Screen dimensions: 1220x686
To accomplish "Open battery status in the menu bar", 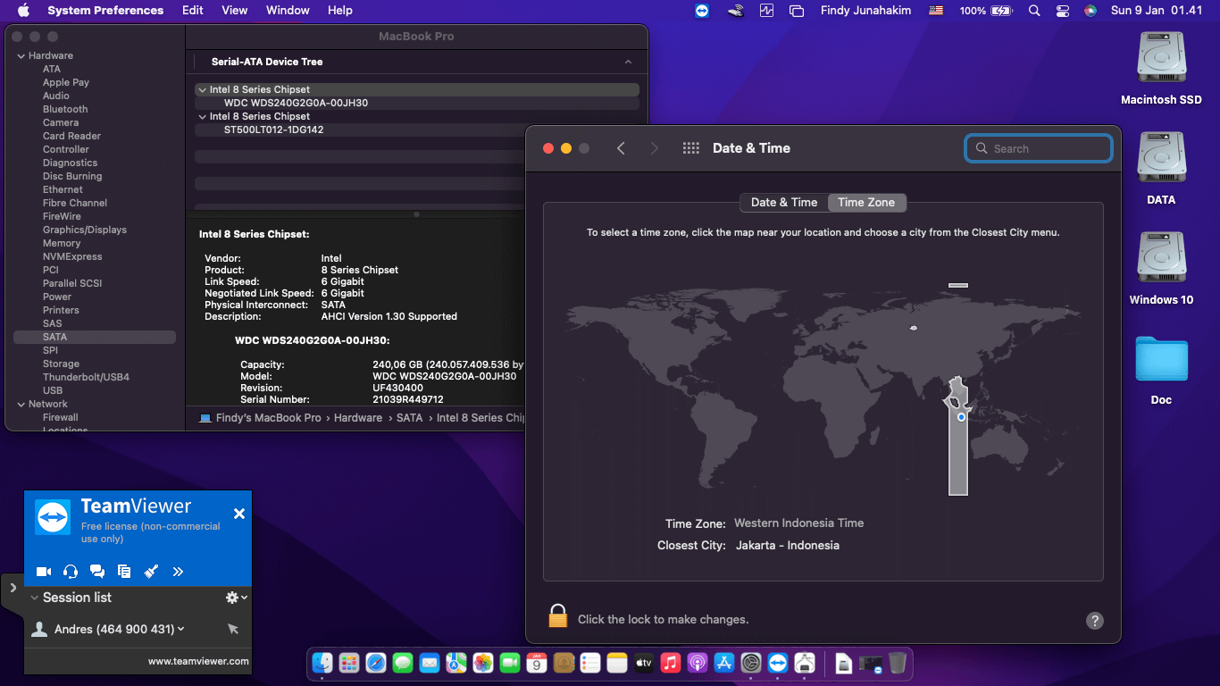I will (x=986, y=11).
